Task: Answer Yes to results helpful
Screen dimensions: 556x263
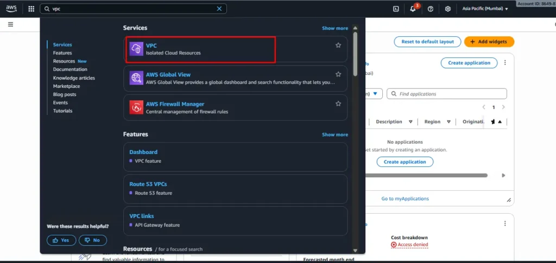Action: coord(61,240)
